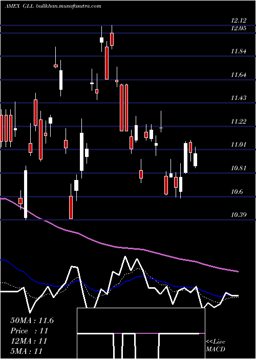Viewport: 256px width, 359px height.
Task: Click the 11.64 price level label
Action: [x=239, y=75]
